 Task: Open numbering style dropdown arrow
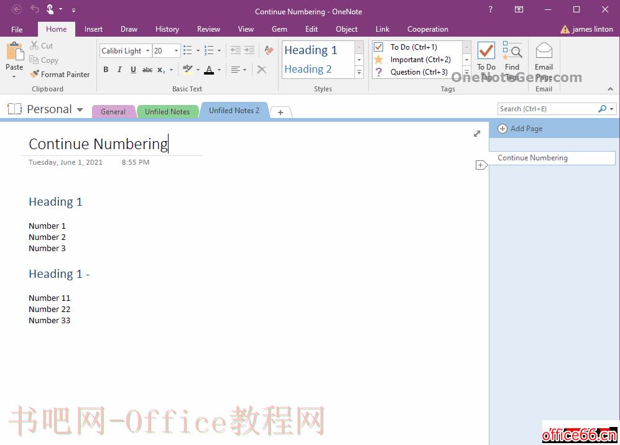pyautogui.click(x=219, y=50)
